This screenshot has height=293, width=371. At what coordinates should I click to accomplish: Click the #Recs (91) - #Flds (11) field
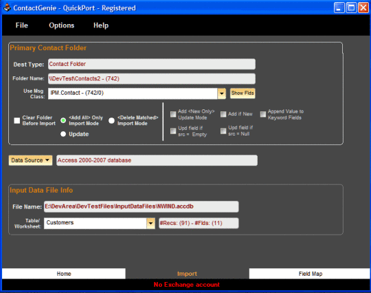click(199, 223)
